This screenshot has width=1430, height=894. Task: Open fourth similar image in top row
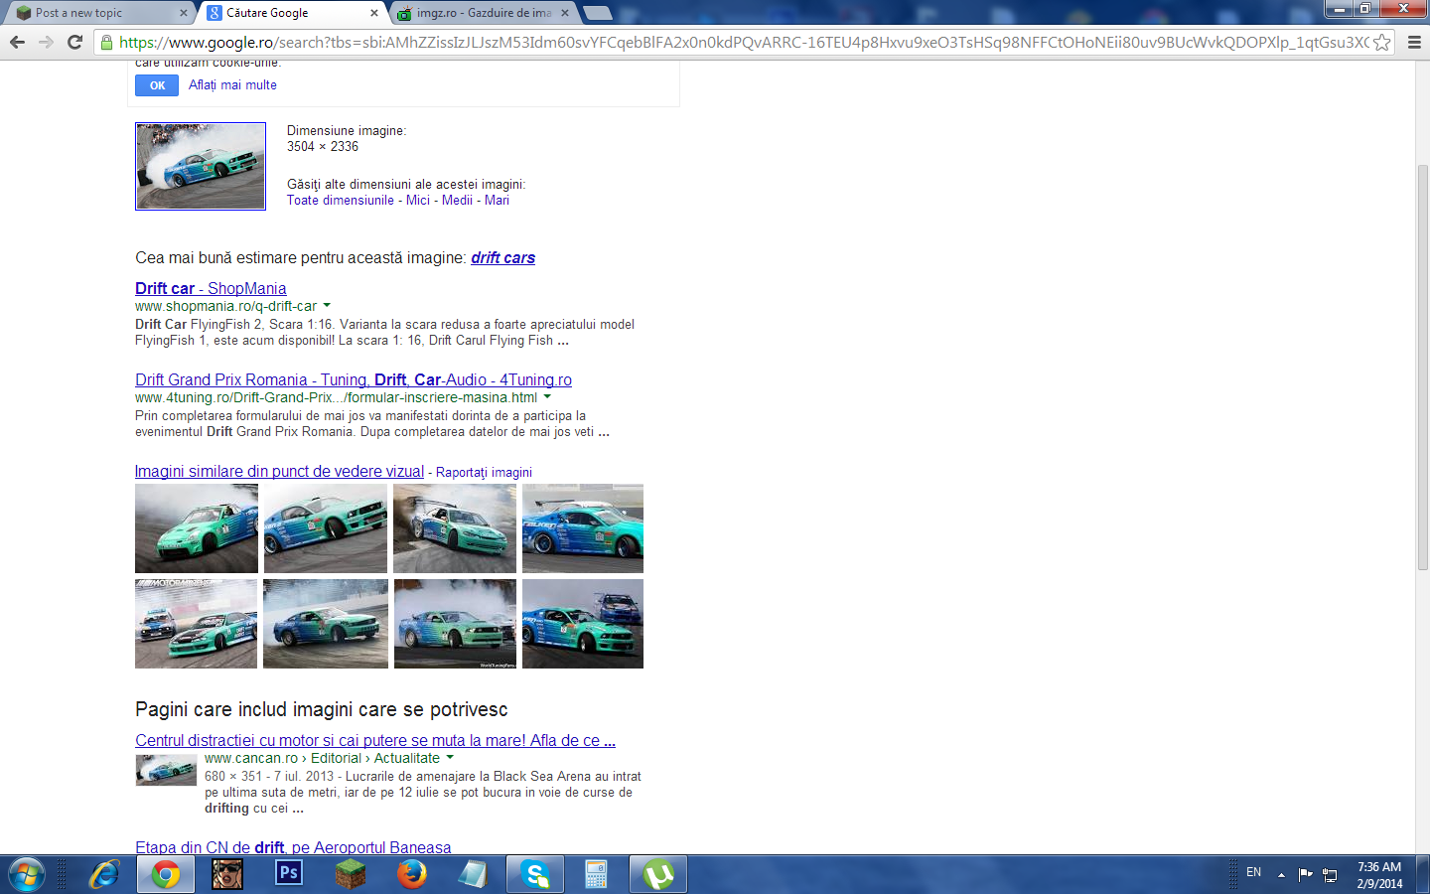(x=583, y=528)
